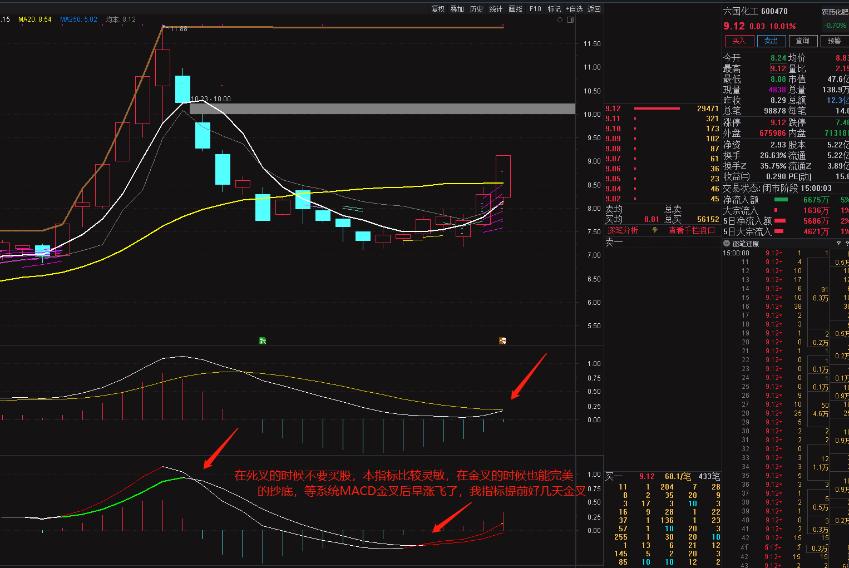Click the green 跌 marker on chart
This screenshot has height=568, width=849.
click(263, 340)
